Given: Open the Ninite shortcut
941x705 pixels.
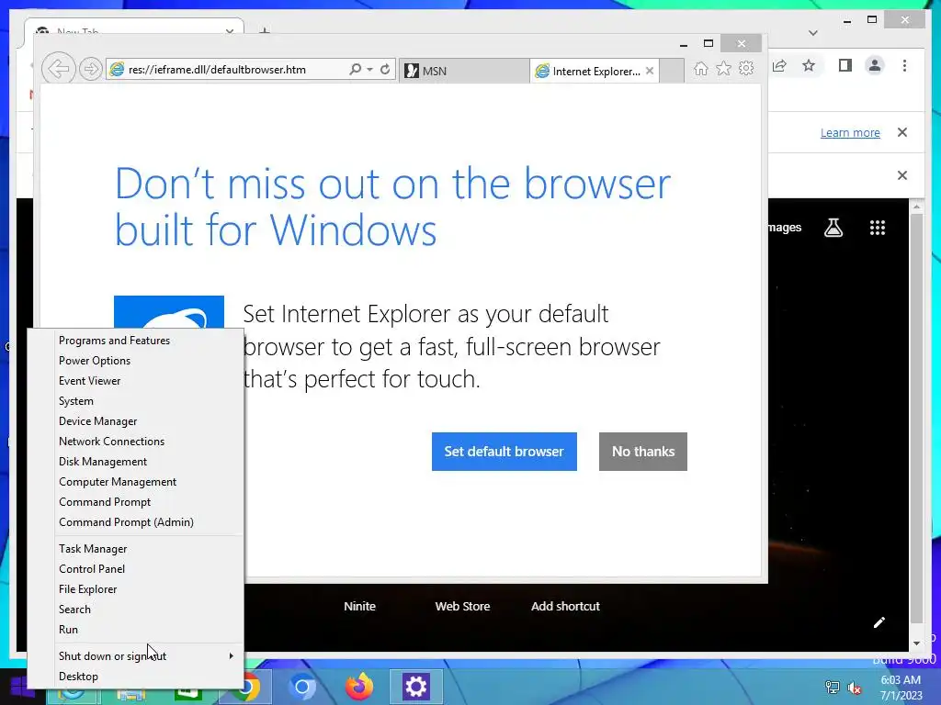Looking at the screenshot, I should point(359,606).
